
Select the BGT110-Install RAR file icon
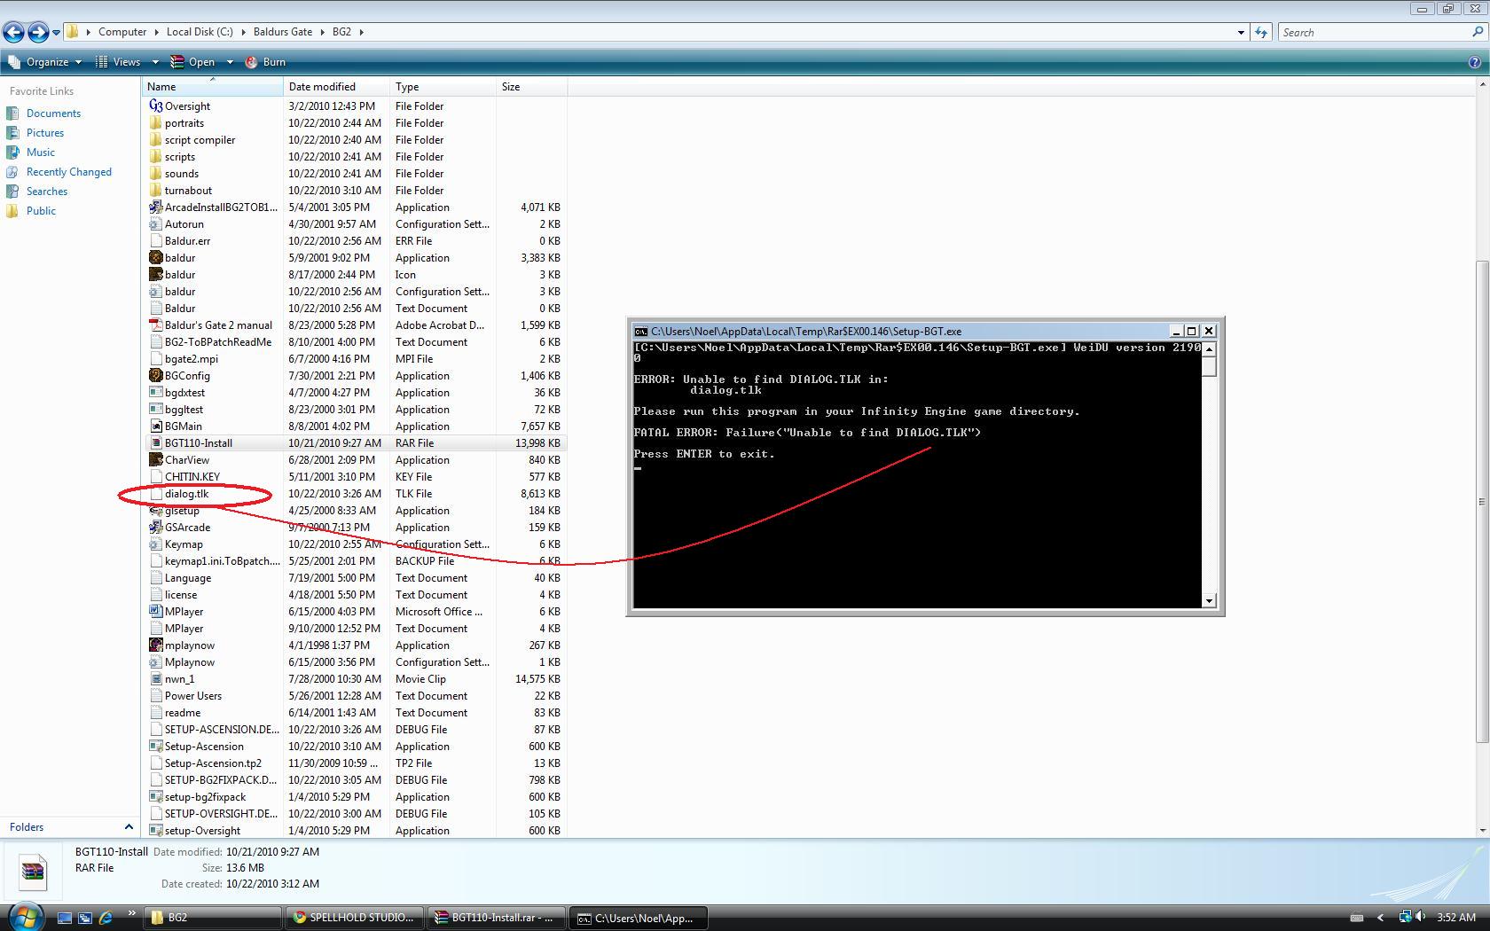pos(156,443)
